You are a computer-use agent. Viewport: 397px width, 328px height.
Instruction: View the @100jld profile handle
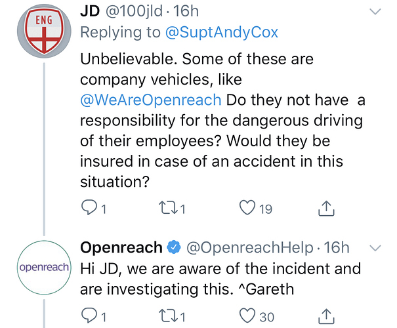[135, 10]
